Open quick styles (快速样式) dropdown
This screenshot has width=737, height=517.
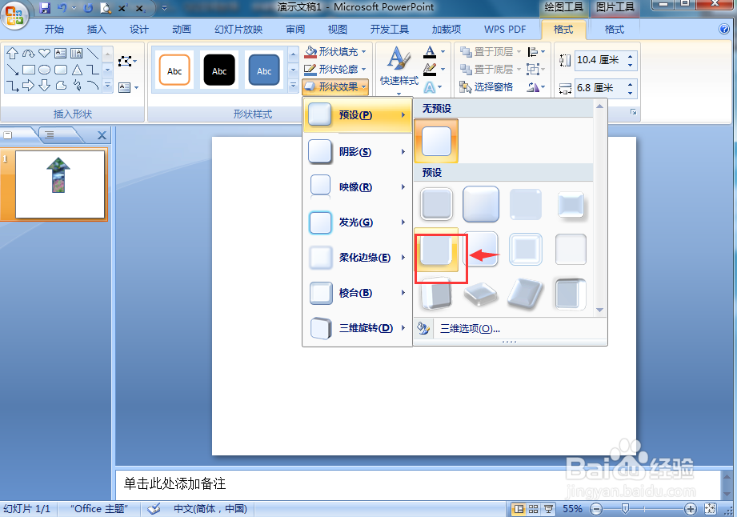399,70
